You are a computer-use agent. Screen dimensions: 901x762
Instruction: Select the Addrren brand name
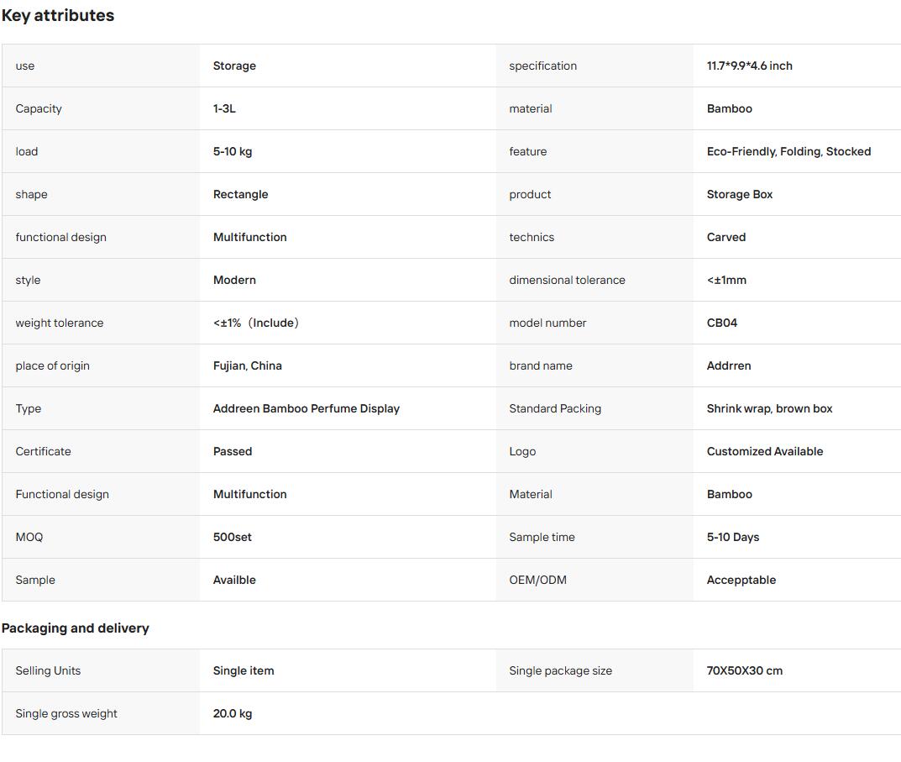[729, 365]
